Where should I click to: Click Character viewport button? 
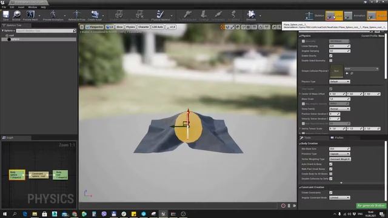144,27
